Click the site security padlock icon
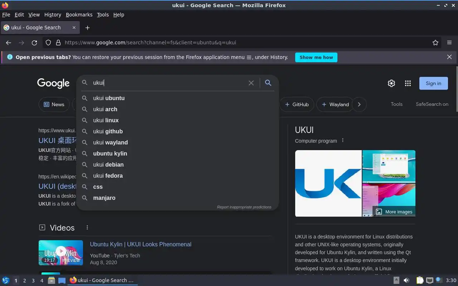458x286 pixels. 58,43
